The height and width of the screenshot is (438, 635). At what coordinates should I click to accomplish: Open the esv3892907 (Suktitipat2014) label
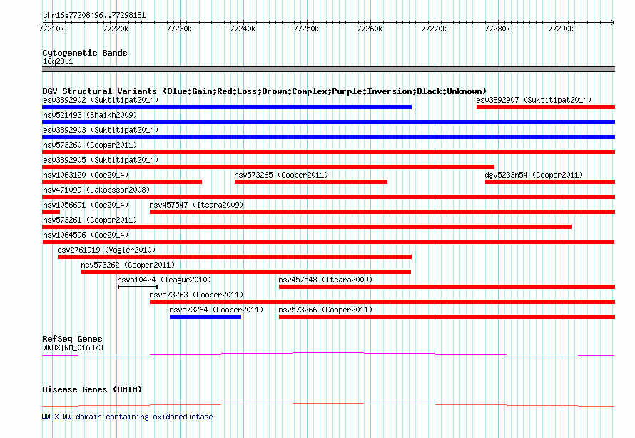(534, 100)
